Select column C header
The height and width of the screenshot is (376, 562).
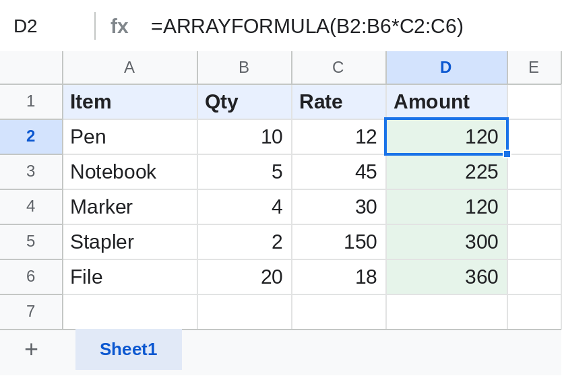click(339, 67)
